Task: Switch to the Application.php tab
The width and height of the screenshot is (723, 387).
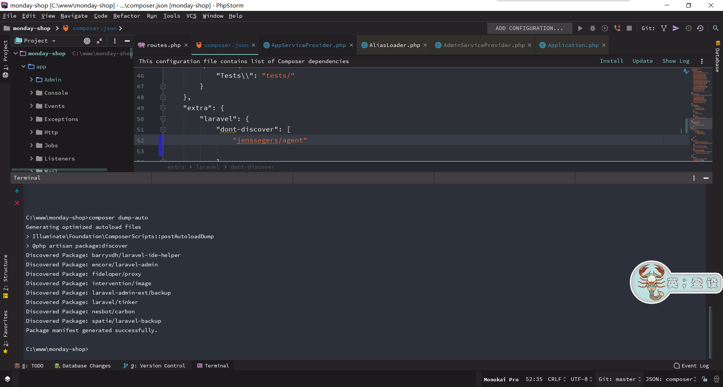Action: [573, 45]
